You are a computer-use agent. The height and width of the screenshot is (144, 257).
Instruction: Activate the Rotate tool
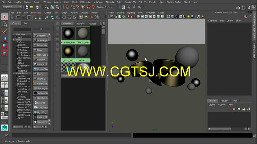[x=4, y=46]
